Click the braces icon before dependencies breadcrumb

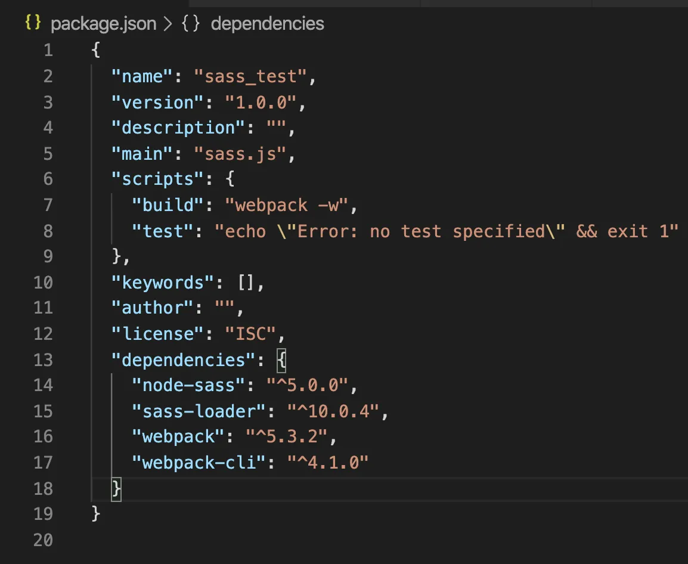click(x=190, y=24)
